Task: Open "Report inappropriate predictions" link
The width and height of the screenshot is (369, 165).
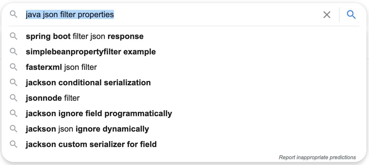Action: 317,157
